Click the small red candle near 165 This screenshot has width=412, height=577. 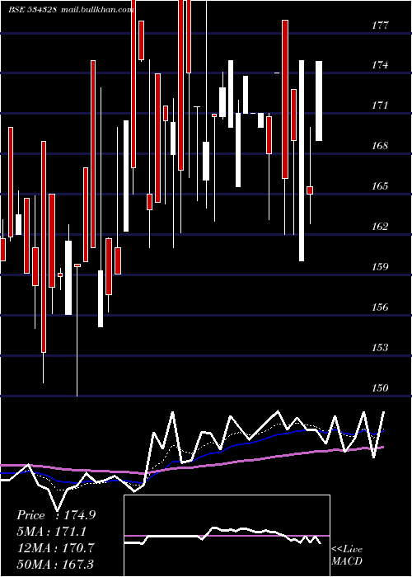[x=310, y=190]
